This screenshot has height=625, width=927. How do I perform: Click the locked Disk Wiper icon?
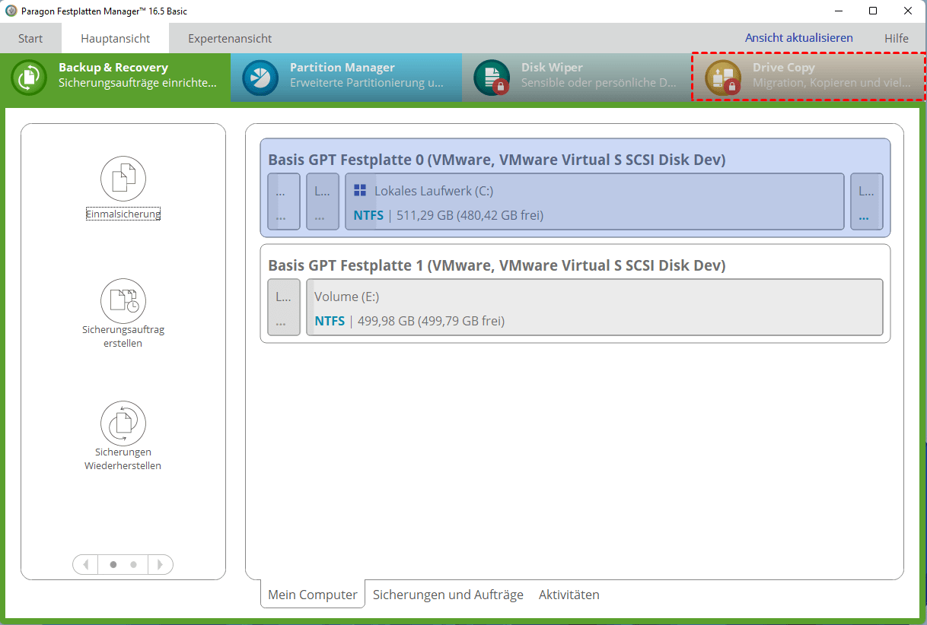click(x=492, y=78)
